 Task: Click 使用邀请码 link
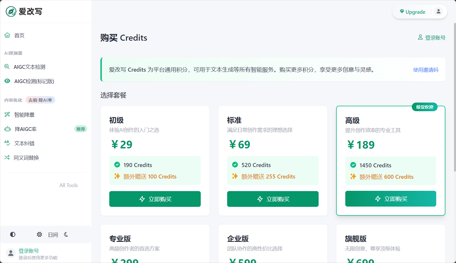click(x=426, y=70)
